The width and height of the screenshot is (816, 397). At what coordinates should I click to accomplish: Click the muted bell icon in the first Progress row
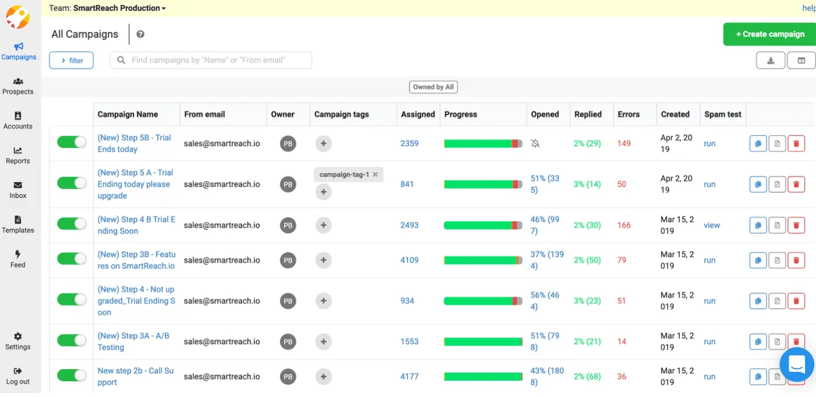coord(535,143)
